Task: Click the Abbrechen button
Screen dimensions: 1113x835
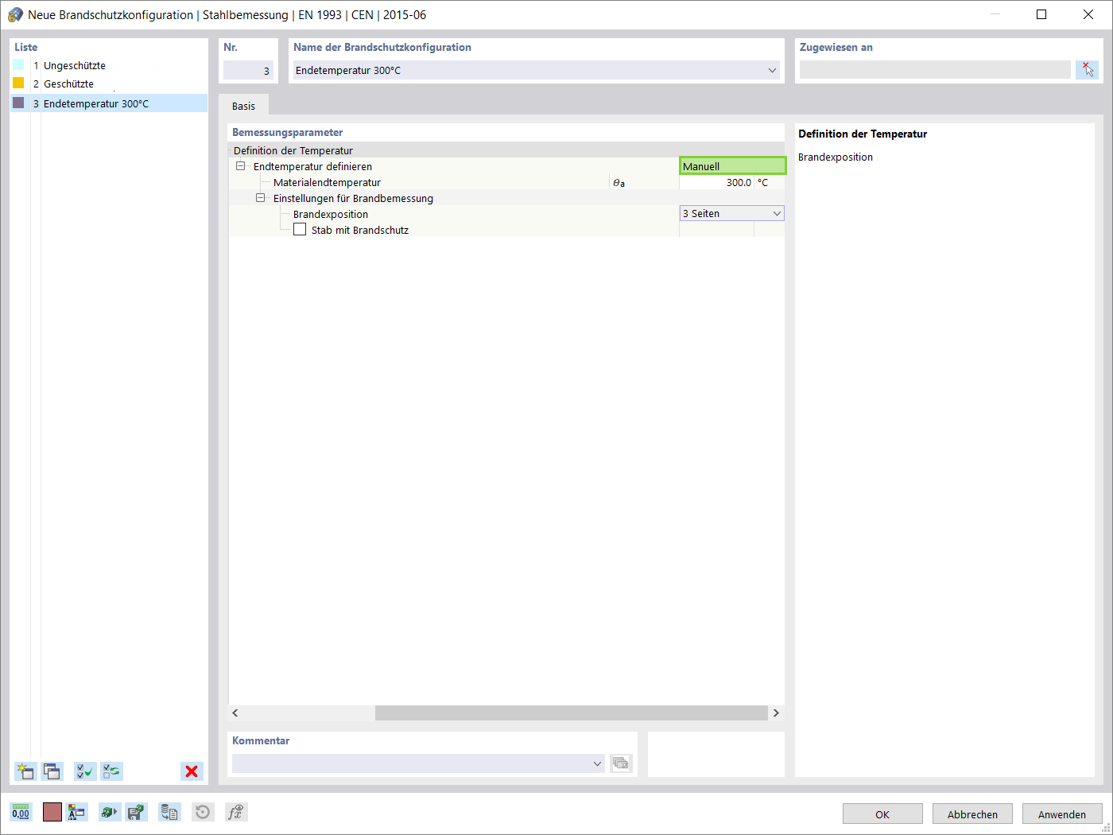Action: click(972, 814)
